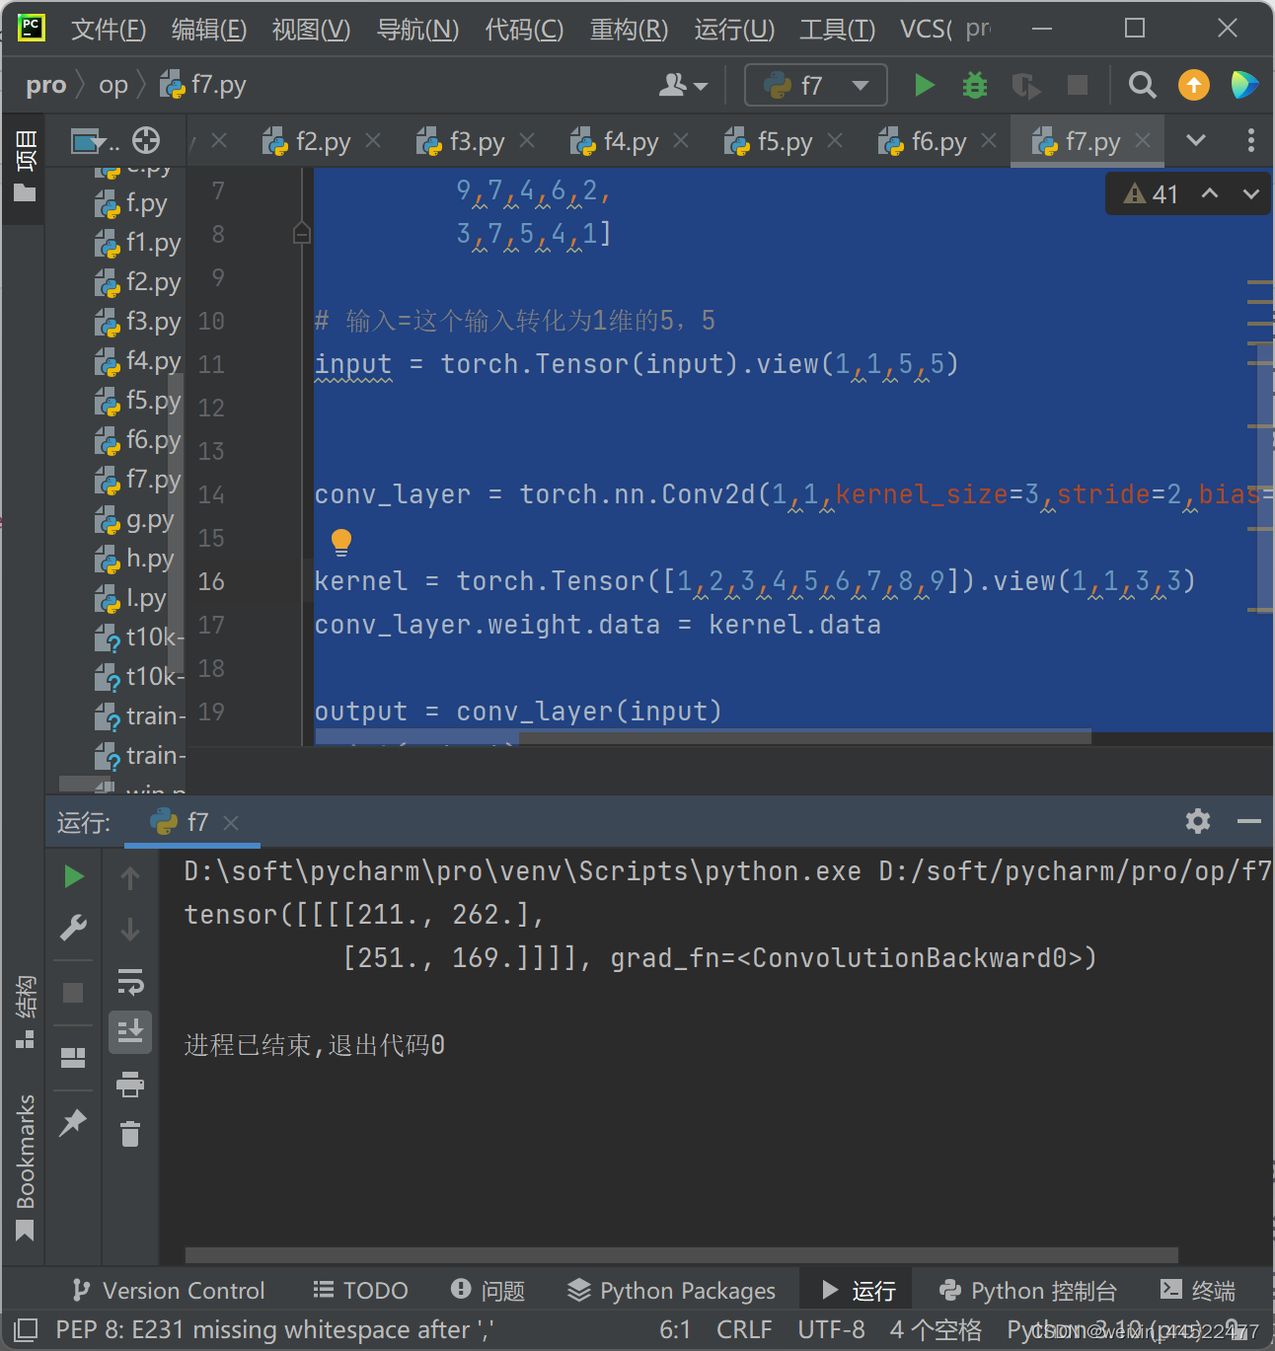Toggle scroll to end in console
Viewport: 1275px width, 1351px height.
pyautogui.click(x=130, y=1032)
